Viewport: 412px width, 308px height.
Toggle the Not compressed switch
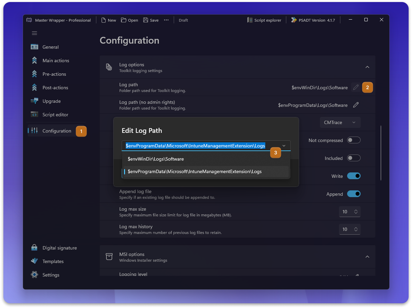pyautogui.click(x=354, y=140)
